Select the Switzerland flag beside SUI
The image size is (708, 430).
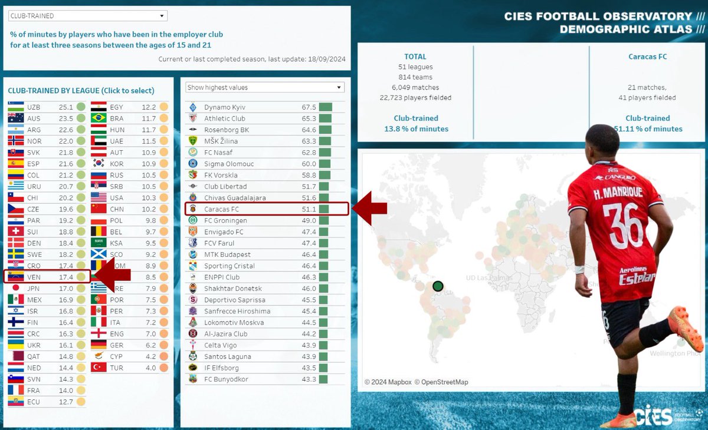16,232
